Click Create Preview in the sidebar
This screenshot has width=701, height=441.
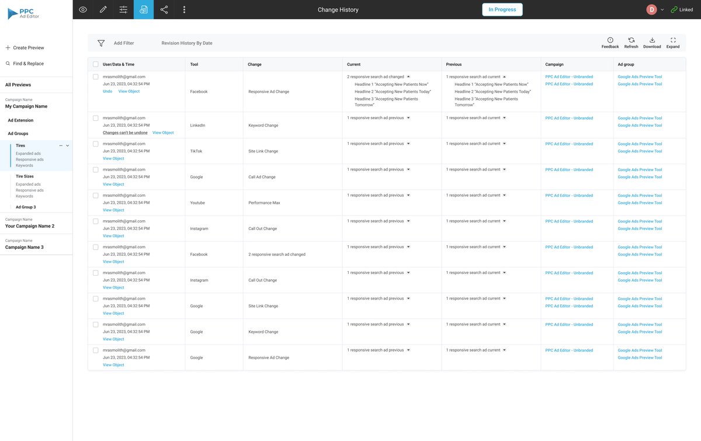(x=29, y=48)
